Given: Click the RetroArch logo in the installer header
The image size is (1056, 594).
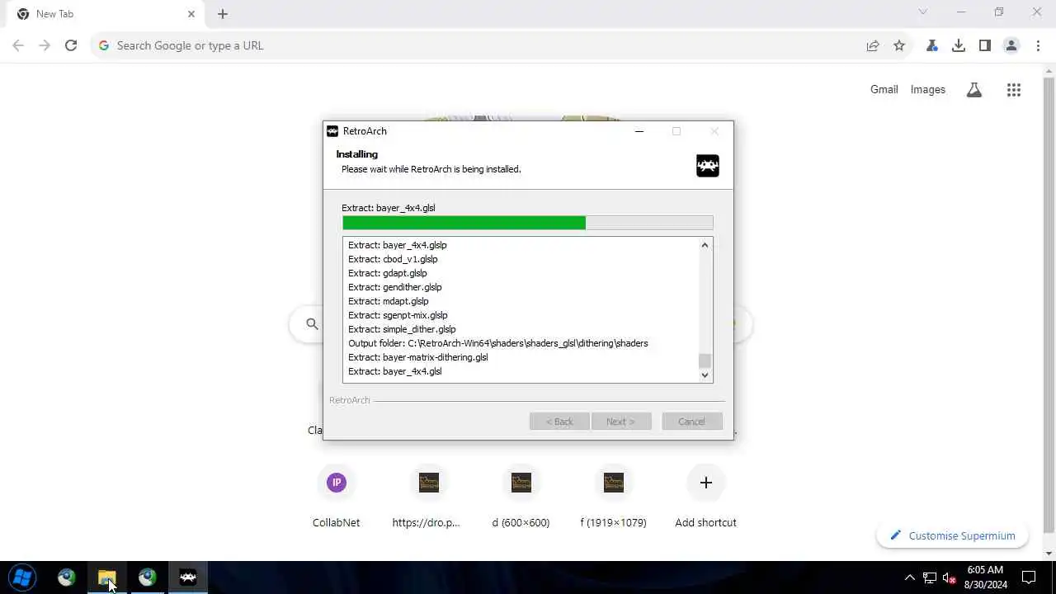Looking at the screenshot, I should coord(708,166).
